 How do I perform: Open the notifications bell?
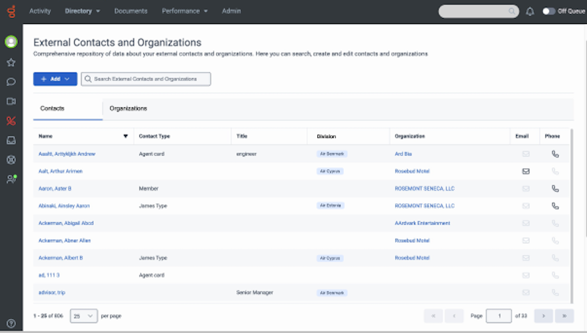tap(530, 11)
